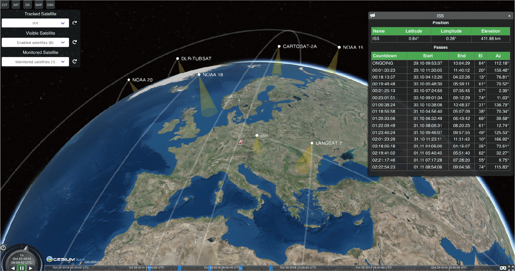Click the Az column header
The width and height of the screenshot is (515, 271).
pos(498,56)
